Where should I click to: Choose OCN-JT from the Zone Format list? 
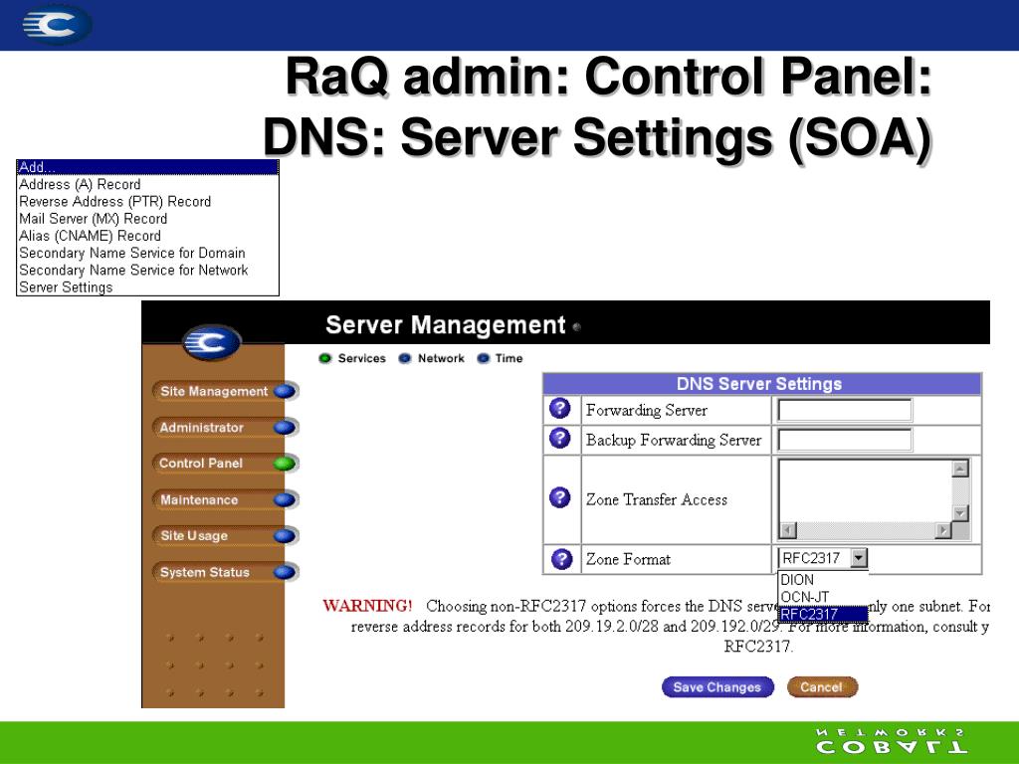click(x=823, y=597)
